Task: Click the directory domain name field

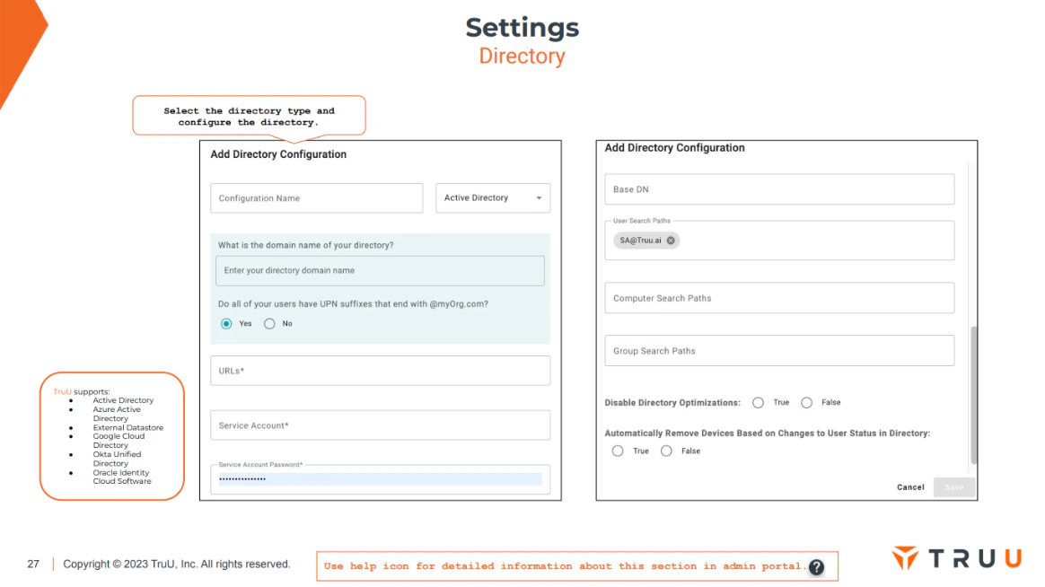Action: coord(380,270)
